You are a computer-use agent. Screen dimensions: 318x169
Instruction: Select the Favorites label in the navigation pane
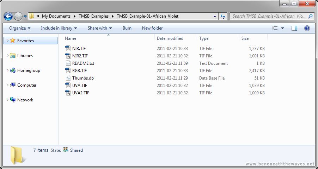pos(25,41)
